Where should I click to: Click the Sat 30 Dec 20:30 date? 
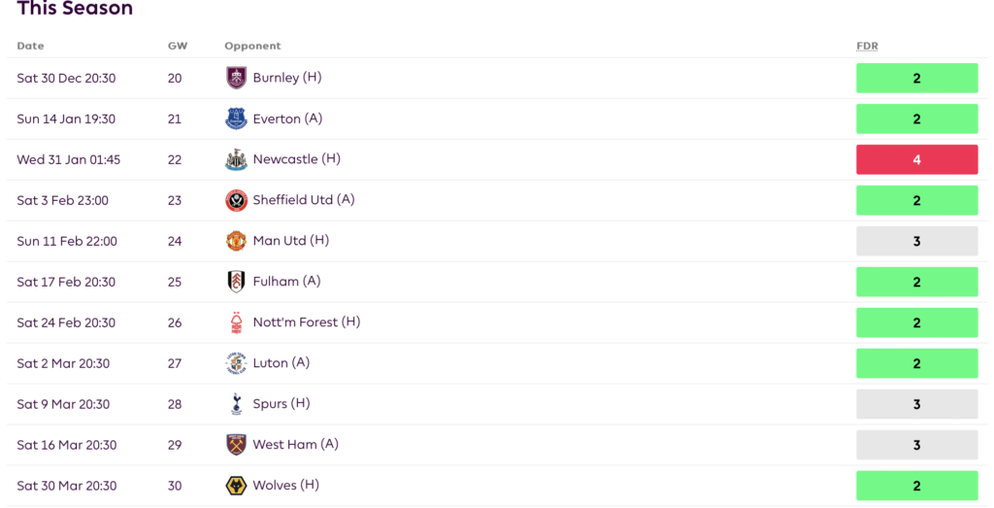[x=67, y=78]
